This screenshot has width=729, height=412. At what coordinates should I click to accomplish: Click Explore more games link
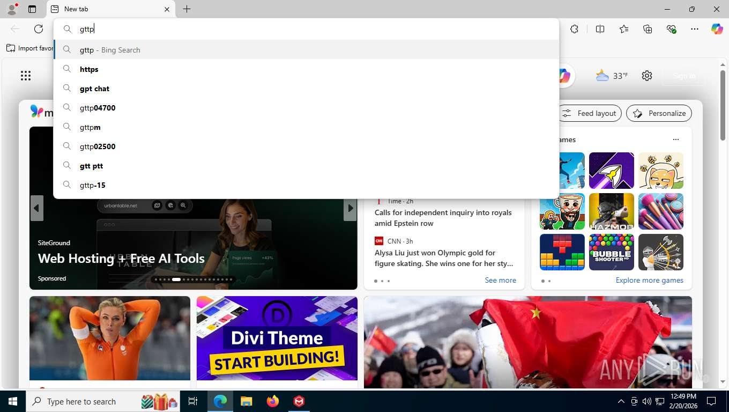(649, 280)
